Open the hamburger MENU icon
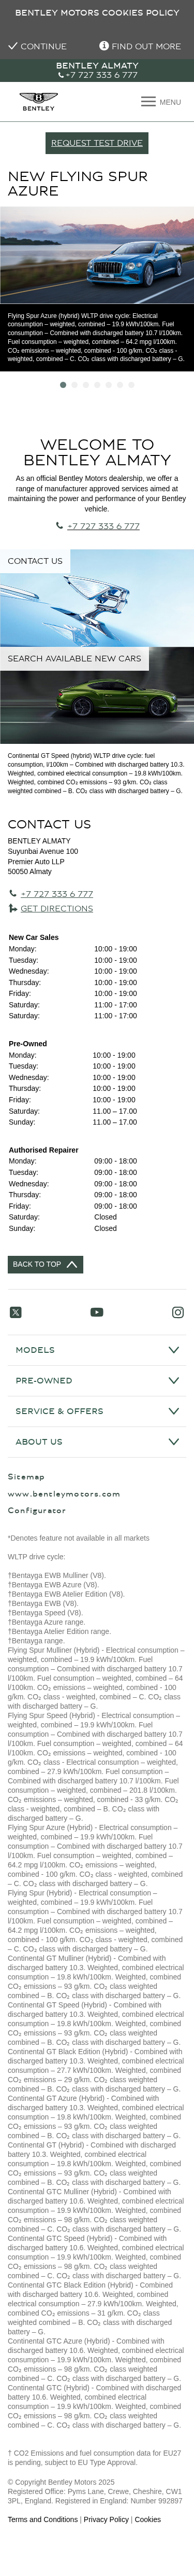Screen dimensions: 194x2576 (148, 101)
